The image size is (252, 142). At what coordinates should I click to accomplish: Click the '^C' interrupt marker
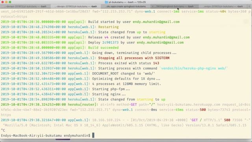tap(3, 130)
